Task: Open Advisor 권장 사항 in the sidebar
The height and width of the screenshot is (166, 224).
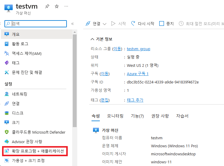Action: (27, 142)
